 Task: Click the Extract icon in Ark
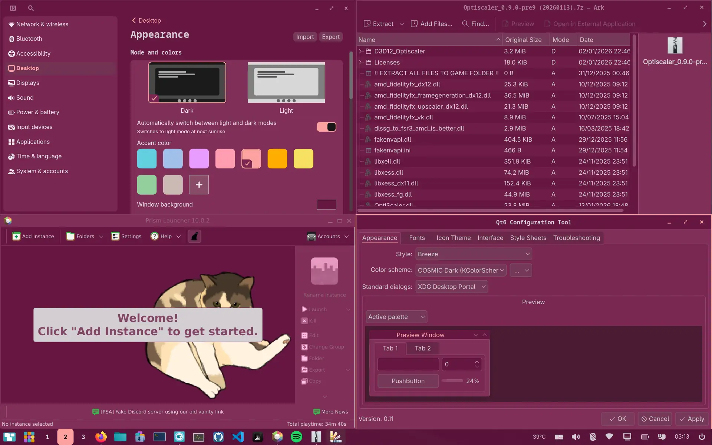(367, 24)
